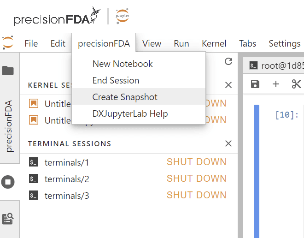Click the save notebook icon

click(255, 84)
